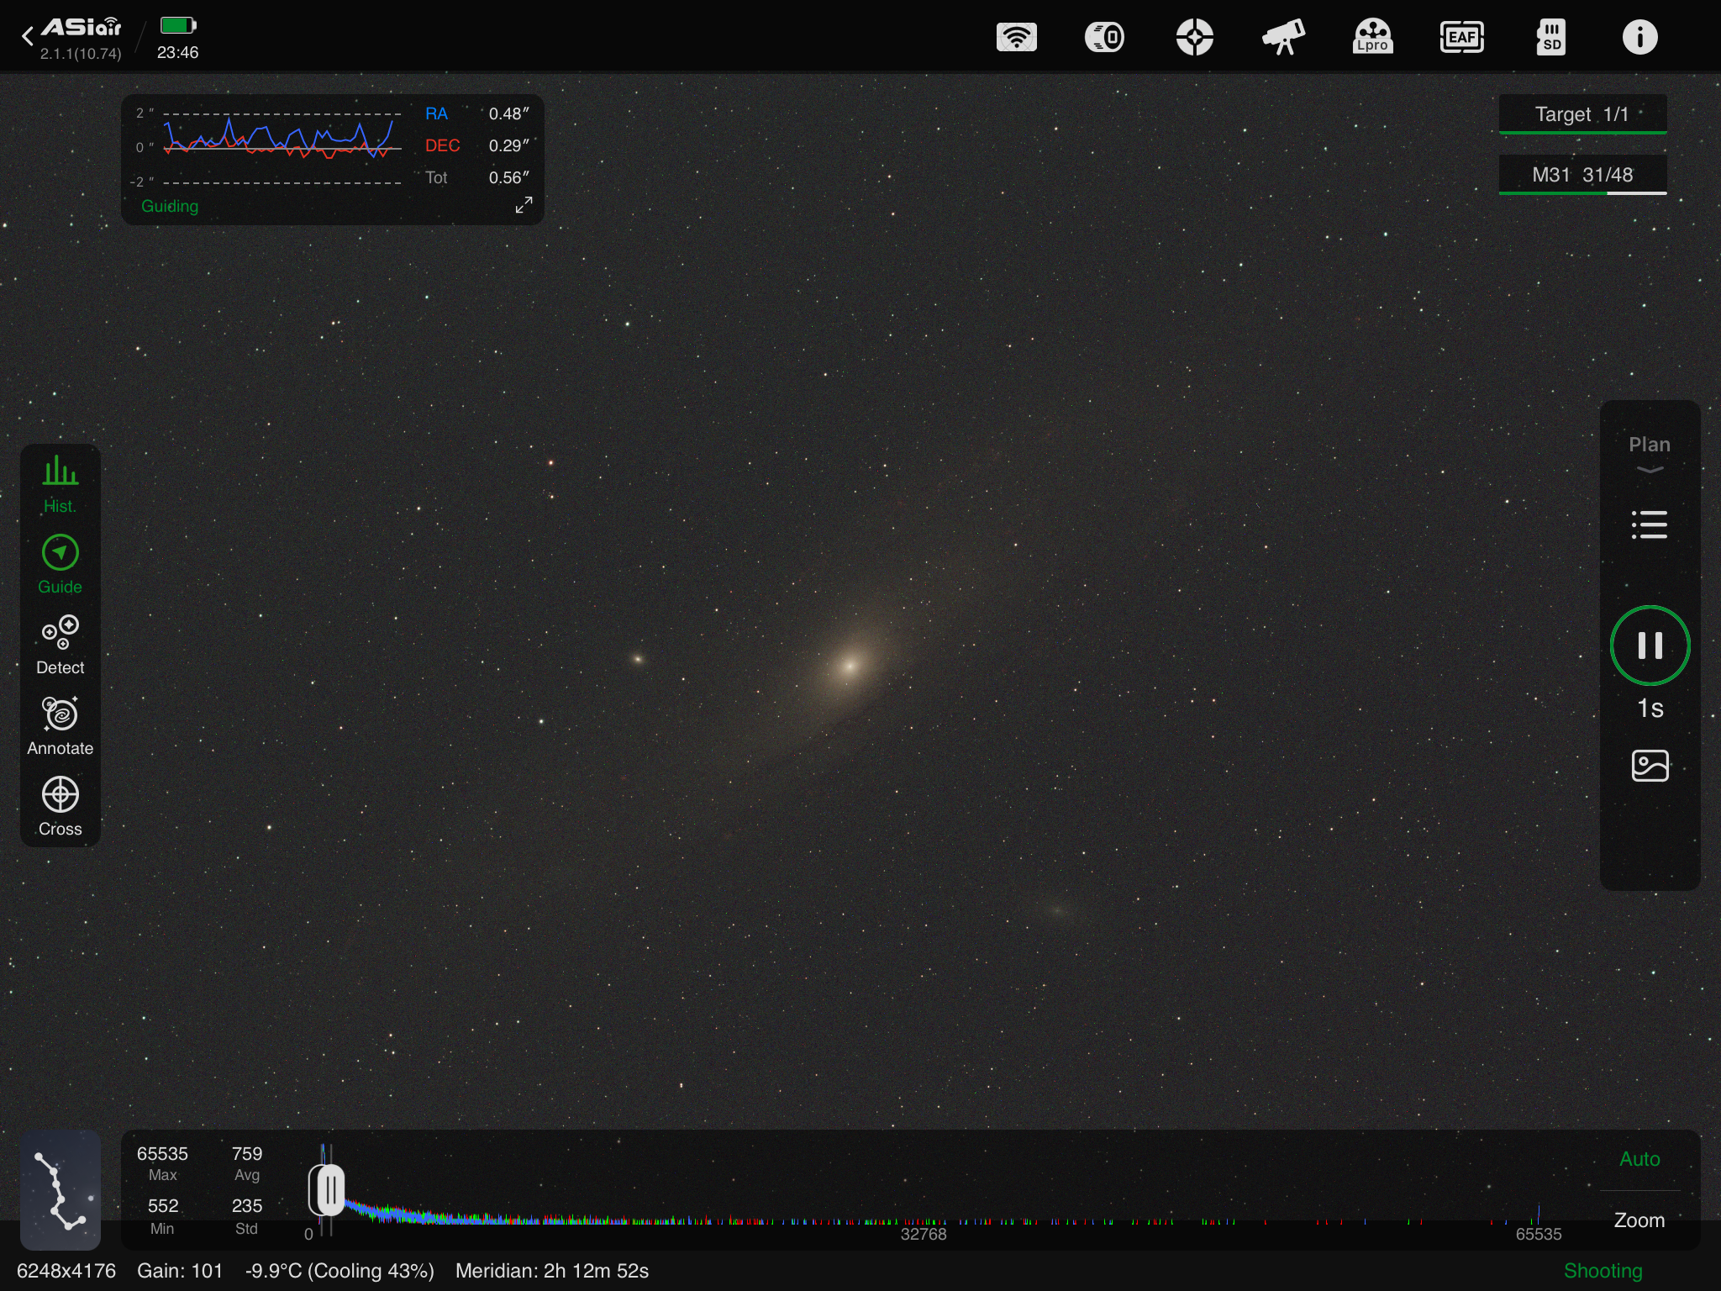1721x1291 pixels.
Task: Open main camera settings icon
Action: tap(1105, 37)
